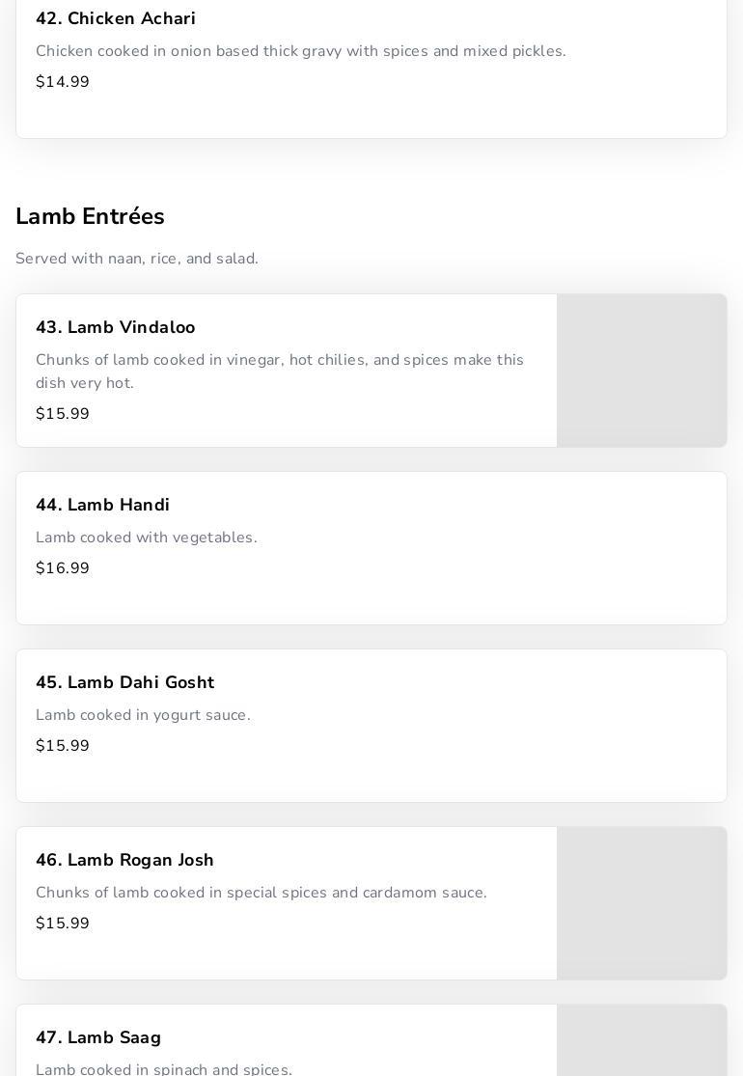743x1076 pixels.
Task: Open the Chicken Achari menu item
Action: coord(116,19)
